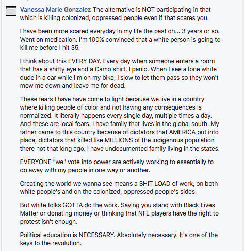Click the word 'AMERICA' in the comment
Viewport: 244px width, 251px height.
(182, 132)
